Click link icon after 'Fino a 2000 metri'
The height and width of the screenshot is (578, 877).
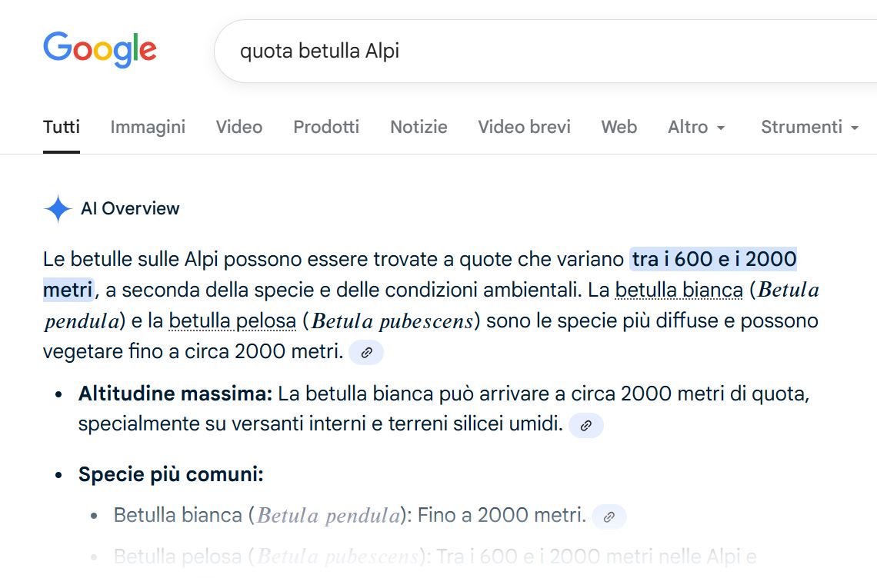pos(608,517)
